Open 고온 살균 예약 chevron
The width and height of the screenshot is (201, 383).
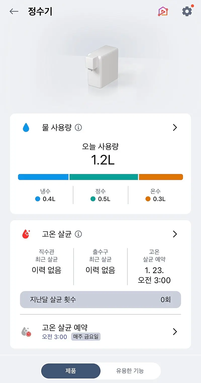click(x=175, y=332)
